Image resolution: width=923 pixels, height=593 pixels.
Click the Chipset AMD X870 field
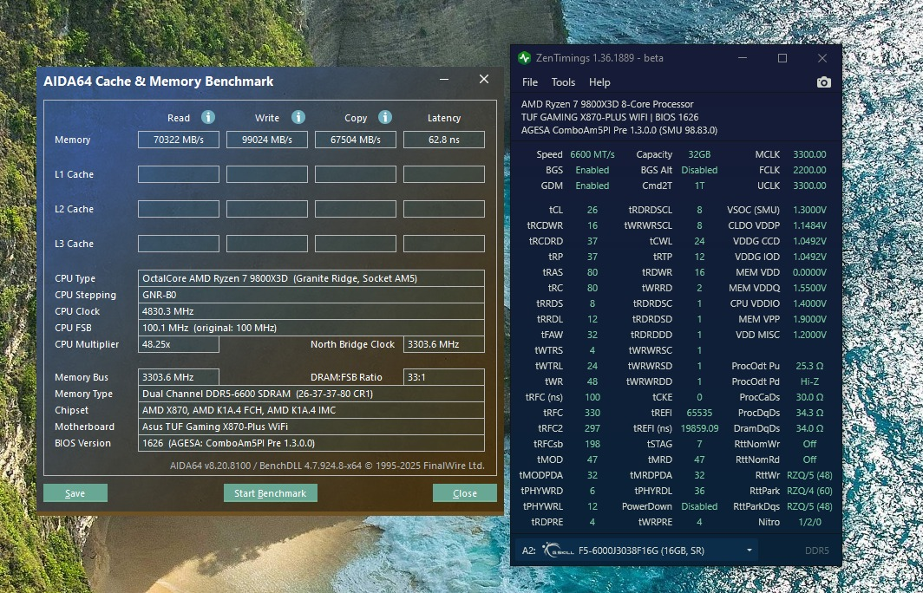(311, 410)
